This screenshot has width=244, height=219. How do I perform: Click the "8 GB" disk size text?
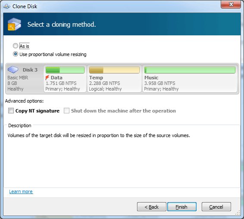[x=12, y=83]
